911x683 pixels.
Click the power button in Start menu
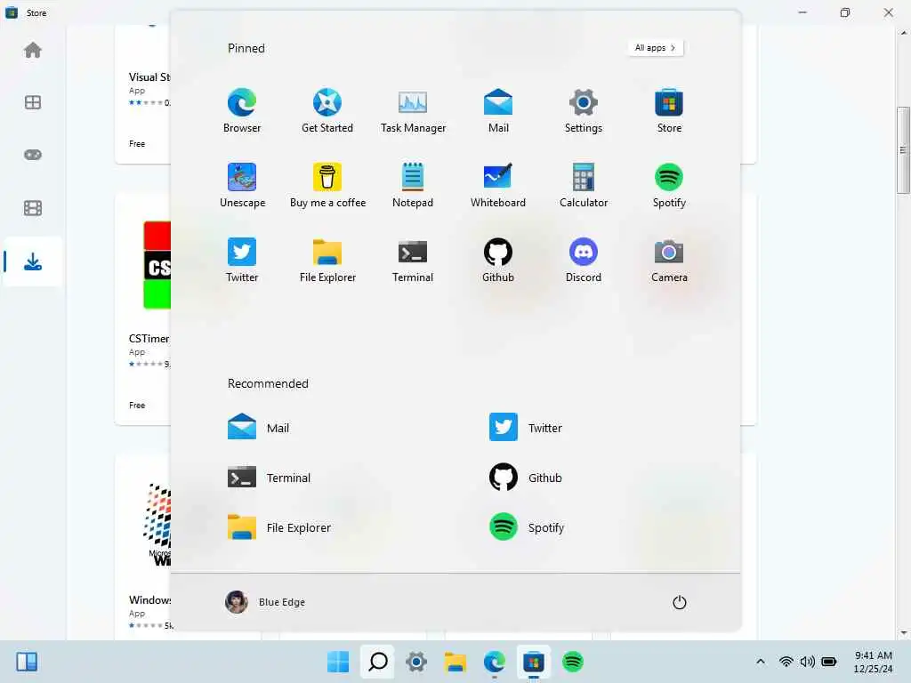(679, 602)
